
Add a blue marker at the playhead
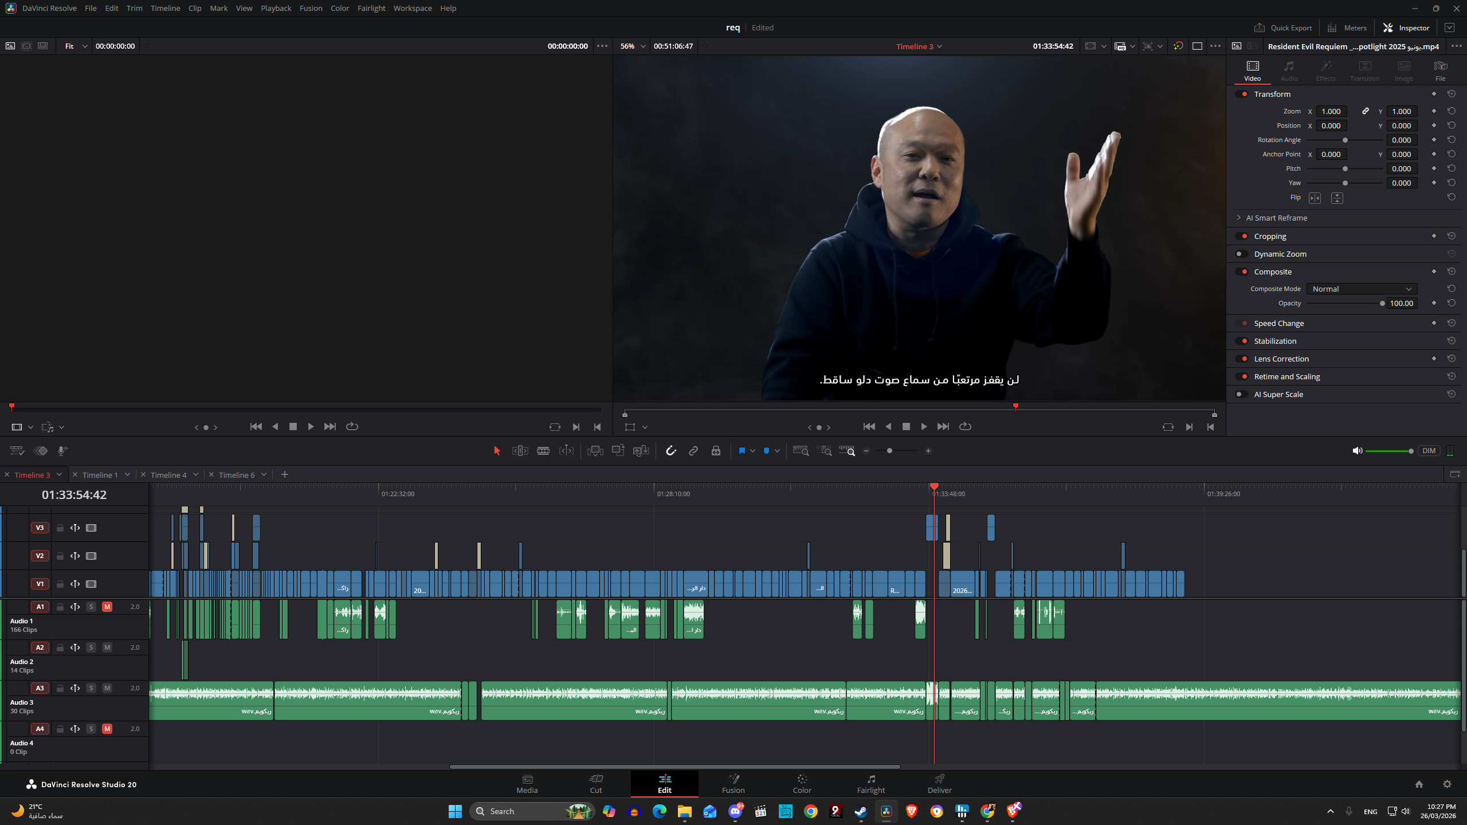pyautogui.click(x=766, y=451)
